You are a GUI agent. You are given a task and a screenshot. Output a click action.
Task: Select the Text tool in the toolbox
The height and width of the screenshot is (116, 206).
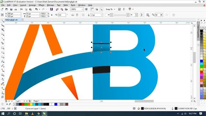pos(2,61)
